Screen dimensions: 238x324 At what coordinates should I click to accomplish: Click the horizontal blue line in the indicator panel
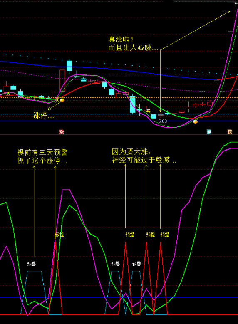[119, 297]
